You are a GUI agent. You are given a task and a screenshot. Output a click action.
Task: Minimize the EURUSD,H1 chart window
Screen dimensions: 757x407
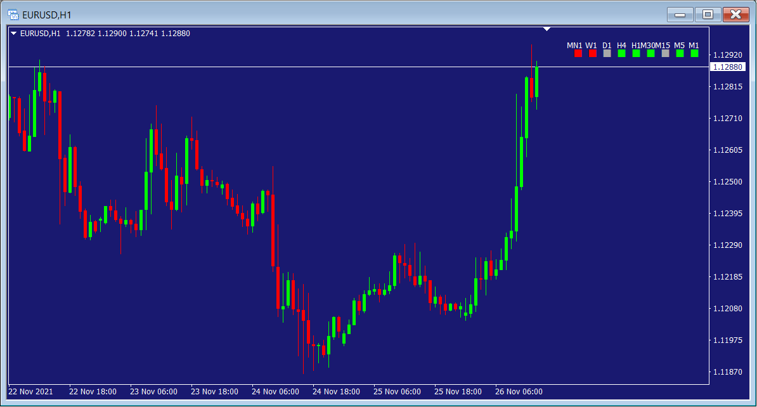[x=680, y=14]
